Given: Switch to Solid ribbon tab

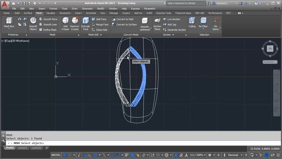Looking at the screenshot, I should coord(17,13).
